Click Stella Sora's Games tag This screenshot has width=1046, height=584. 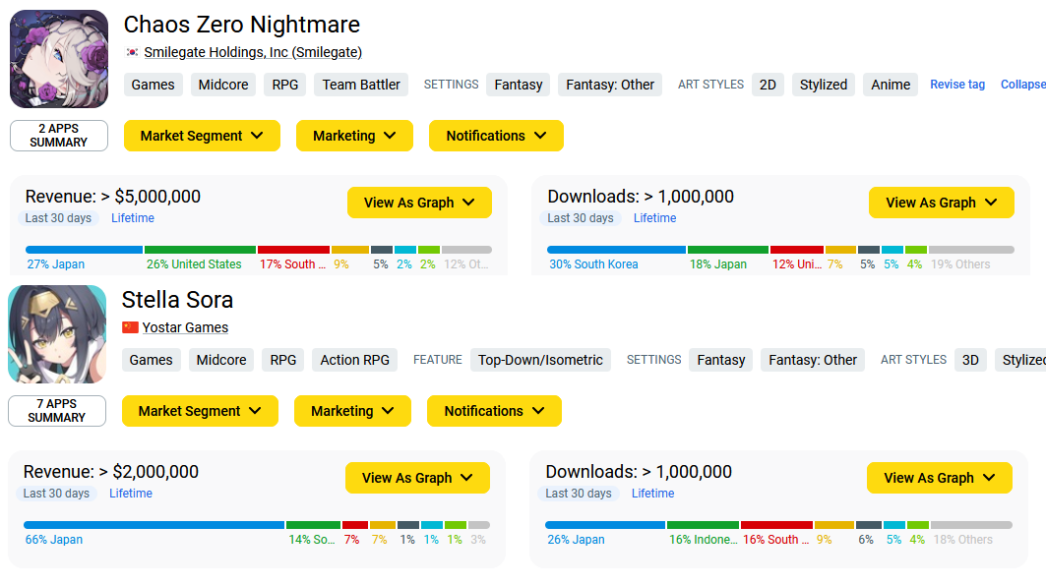[x=151, y=360]
